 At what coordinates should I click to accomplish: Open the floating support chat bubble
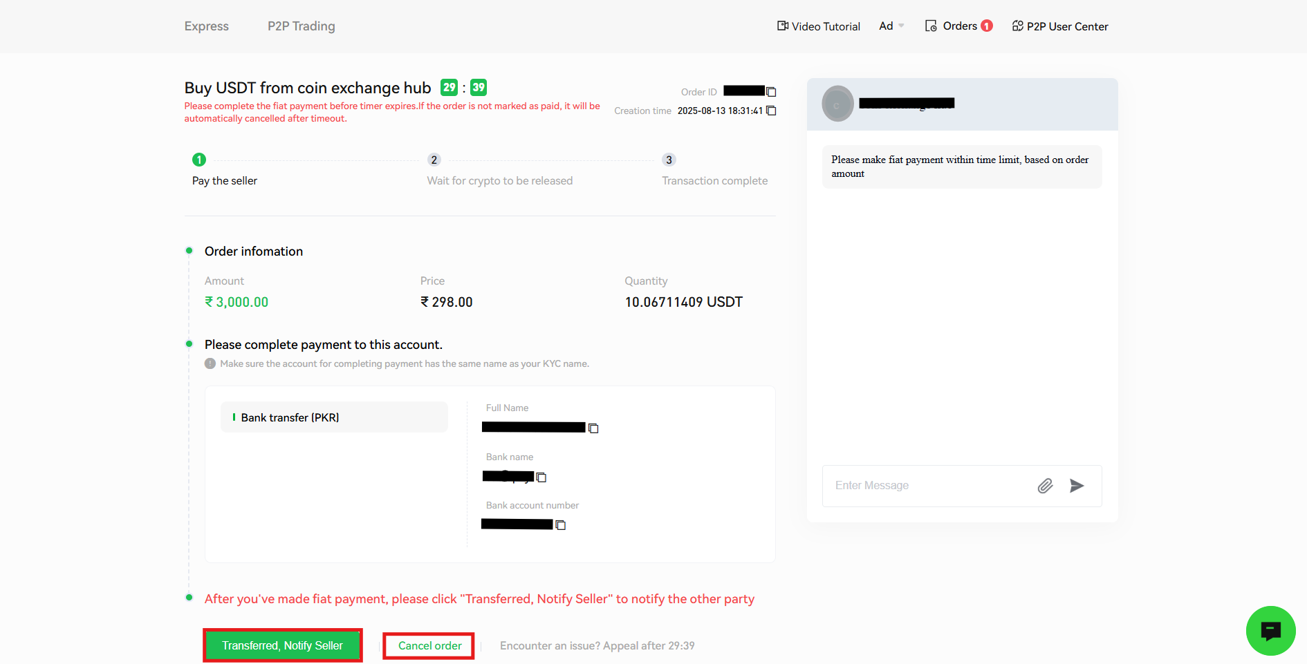pyautogui.click(x=1270, y=631)
